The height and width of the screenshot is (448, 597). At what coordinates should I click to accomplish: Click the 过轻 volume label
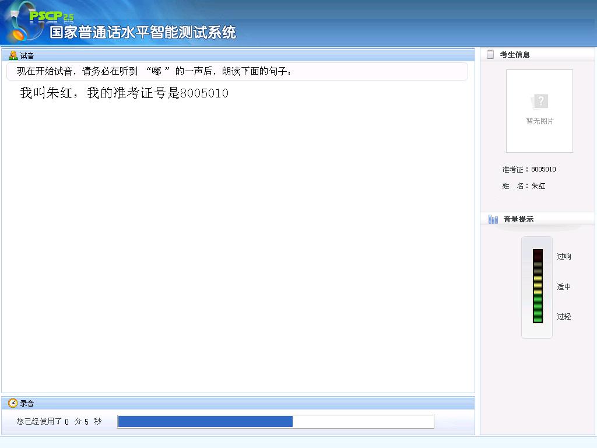(564, 317)
